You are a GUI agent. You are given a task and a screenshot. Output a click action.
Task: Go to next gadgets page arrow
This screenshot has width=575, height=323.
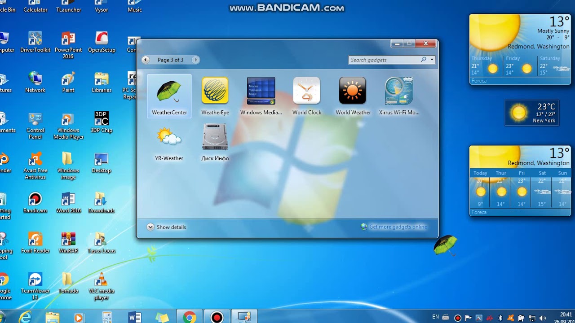(195, 60)
